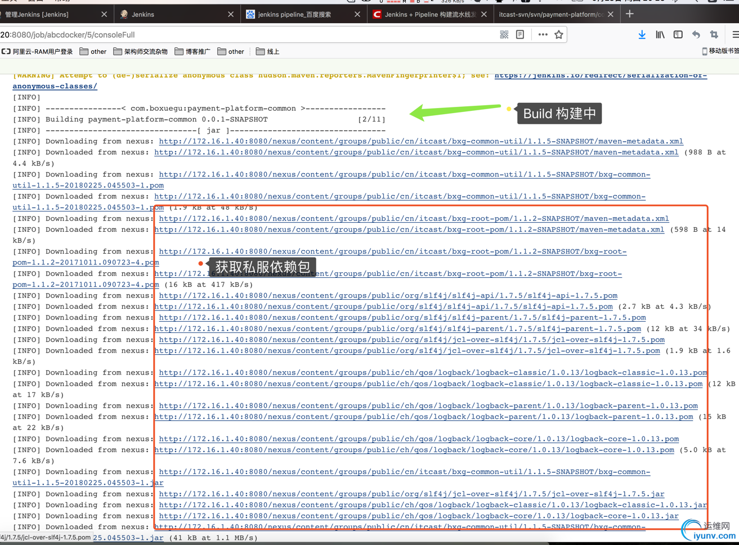The height and width of the screenshot is (545, 739).
Task: Open Downloading link for jcl-over-slf4j-1.7.5.pom
Action: 411,339
